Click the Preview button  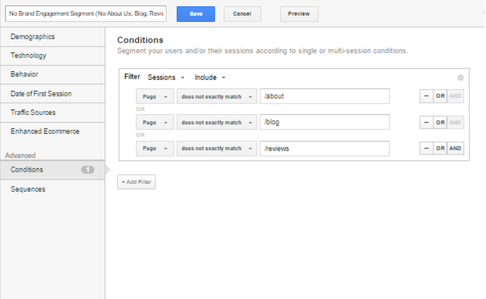tap(299, 14)
